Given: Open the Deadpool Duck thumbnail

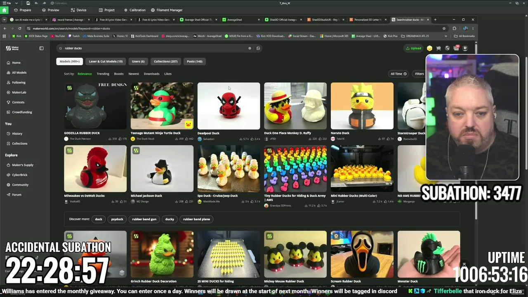Looking at the screenshot, I should 229,106.
